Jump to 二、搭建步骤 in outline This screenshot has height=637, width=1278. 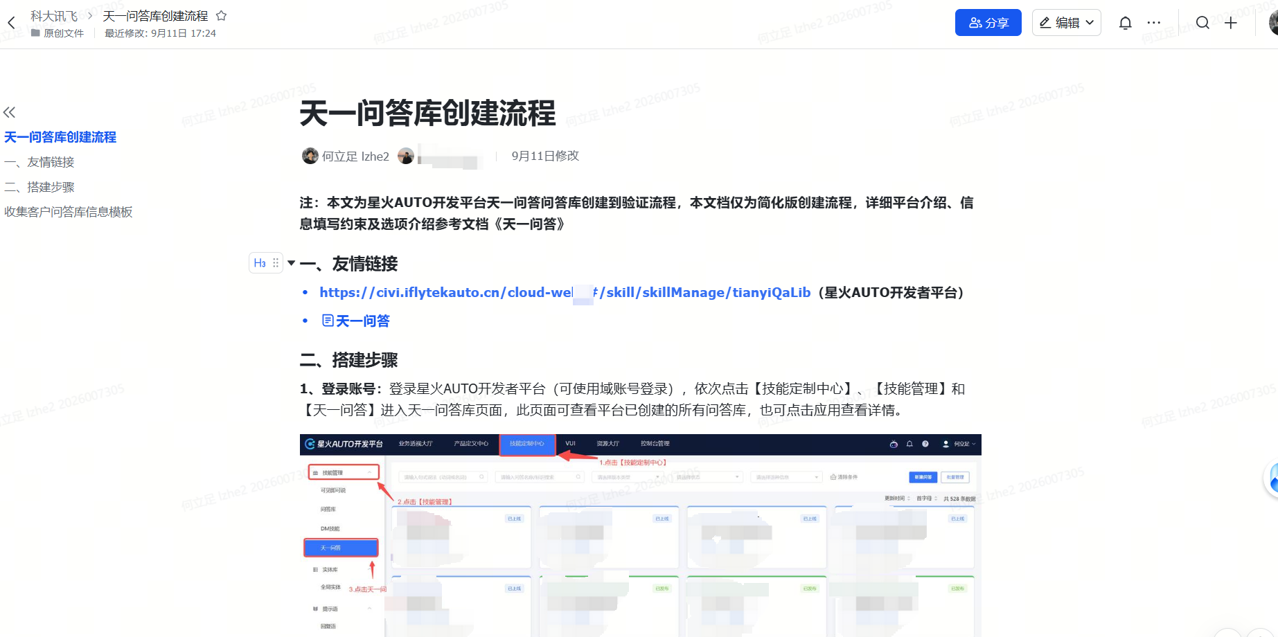[39, 187]
